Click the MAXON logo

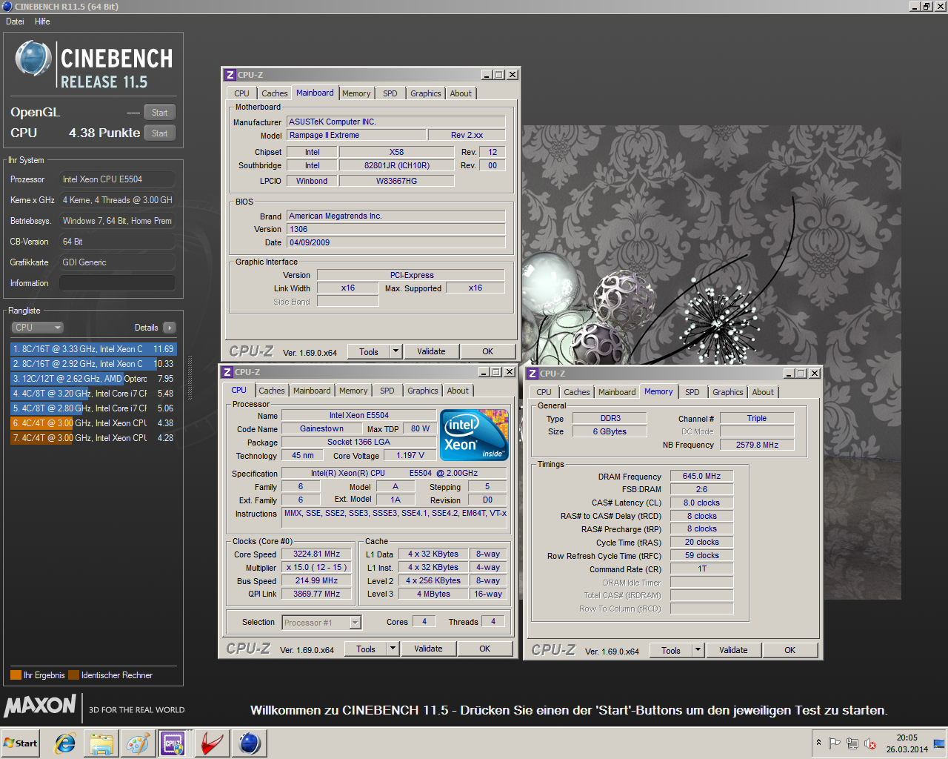click(40, 706)
